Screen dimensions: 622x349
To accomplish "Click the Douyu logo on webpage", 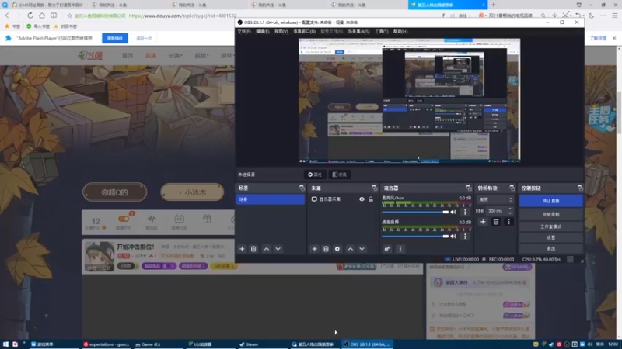I will click(x=90, y=55).
